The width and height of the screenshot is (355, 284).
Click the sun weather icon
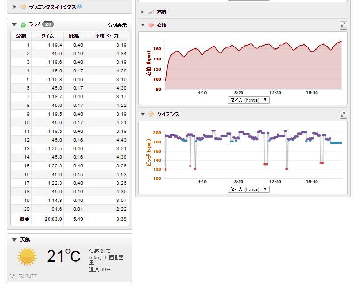point(27,257)
